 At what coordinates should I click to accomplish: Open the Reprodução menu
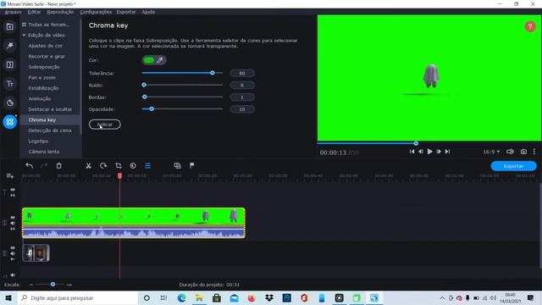tap(60, 12)
